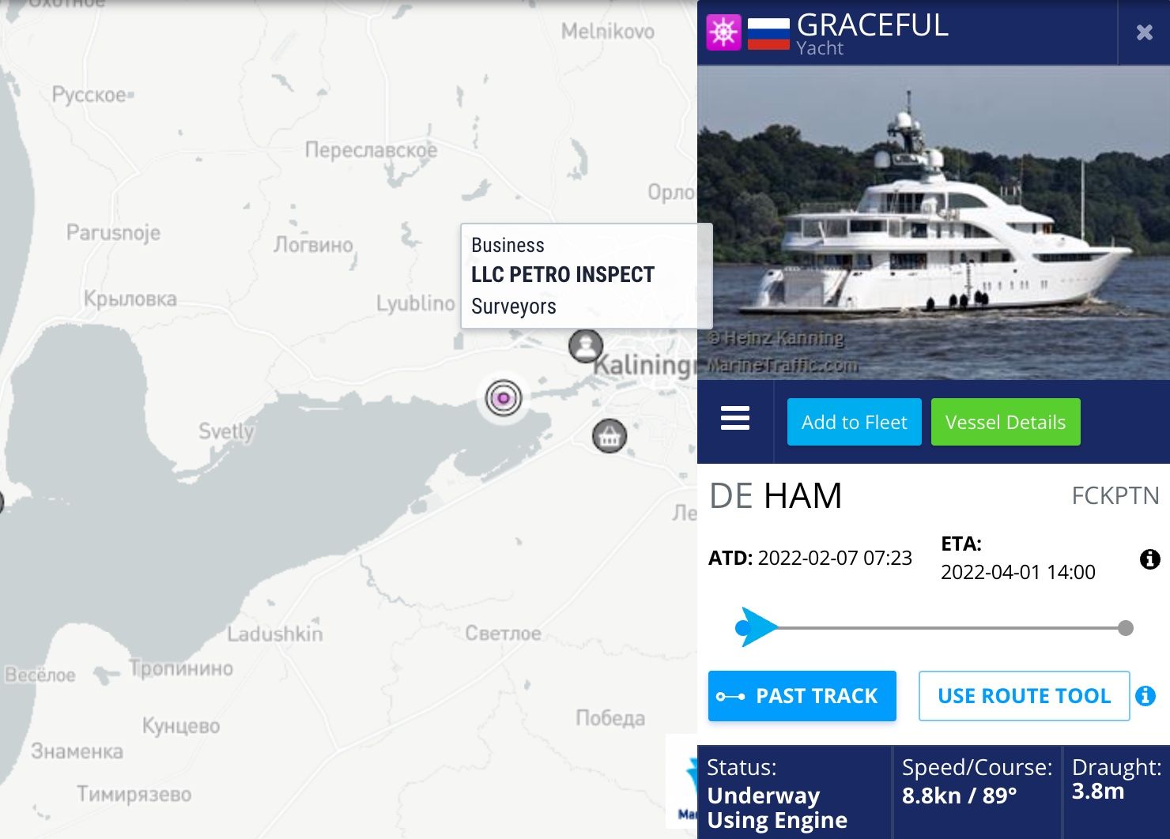Click the Russian flag icon
The height and width of the screenshot is (839, 1170).
click(768, 32)
